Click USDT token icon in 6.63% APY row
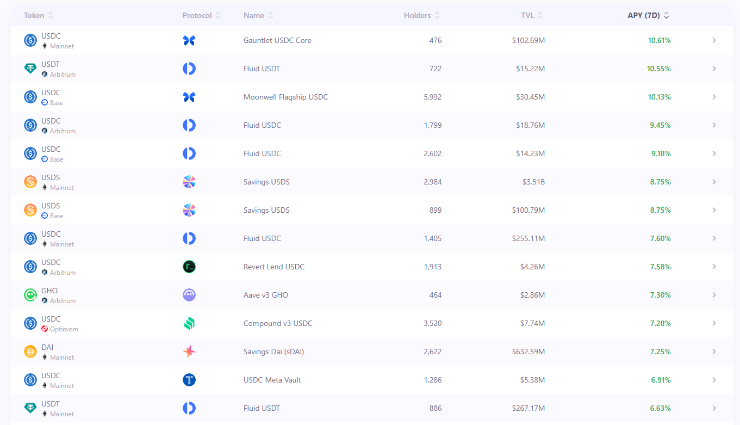Screen dimensions: 740x425 coord(30,408)
